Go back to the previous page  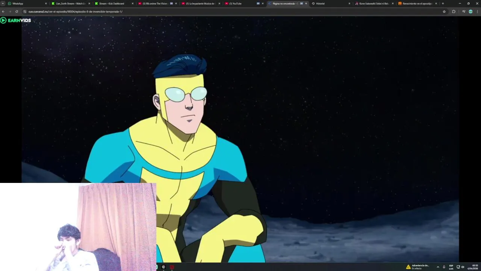click(x=3, y=12)
